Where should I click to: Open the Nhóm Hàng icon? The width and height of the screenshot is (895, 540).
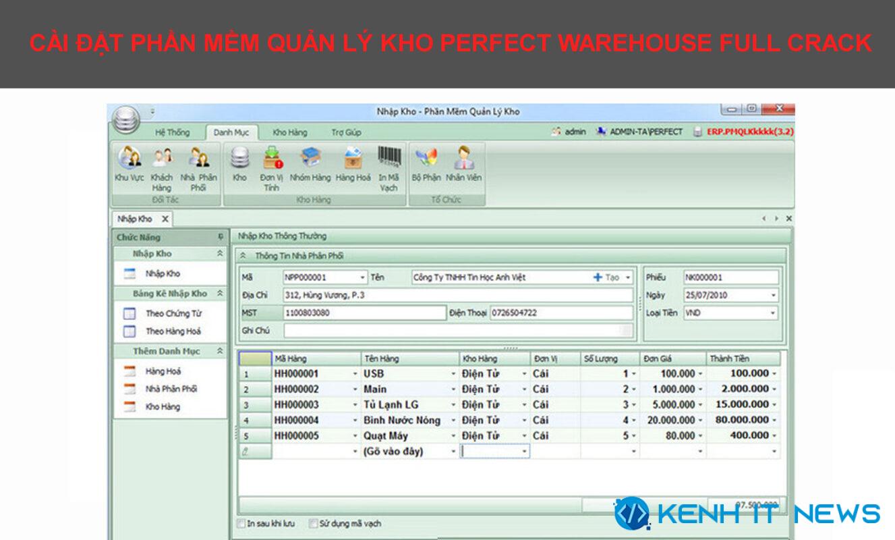(x=310, y=164)
